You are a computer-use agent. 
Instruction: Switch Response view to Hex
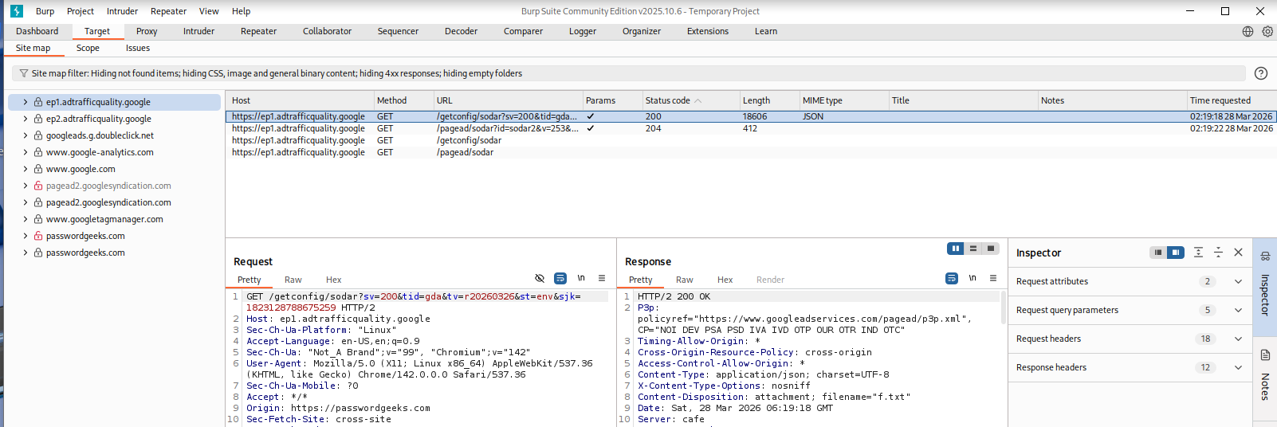725,280
